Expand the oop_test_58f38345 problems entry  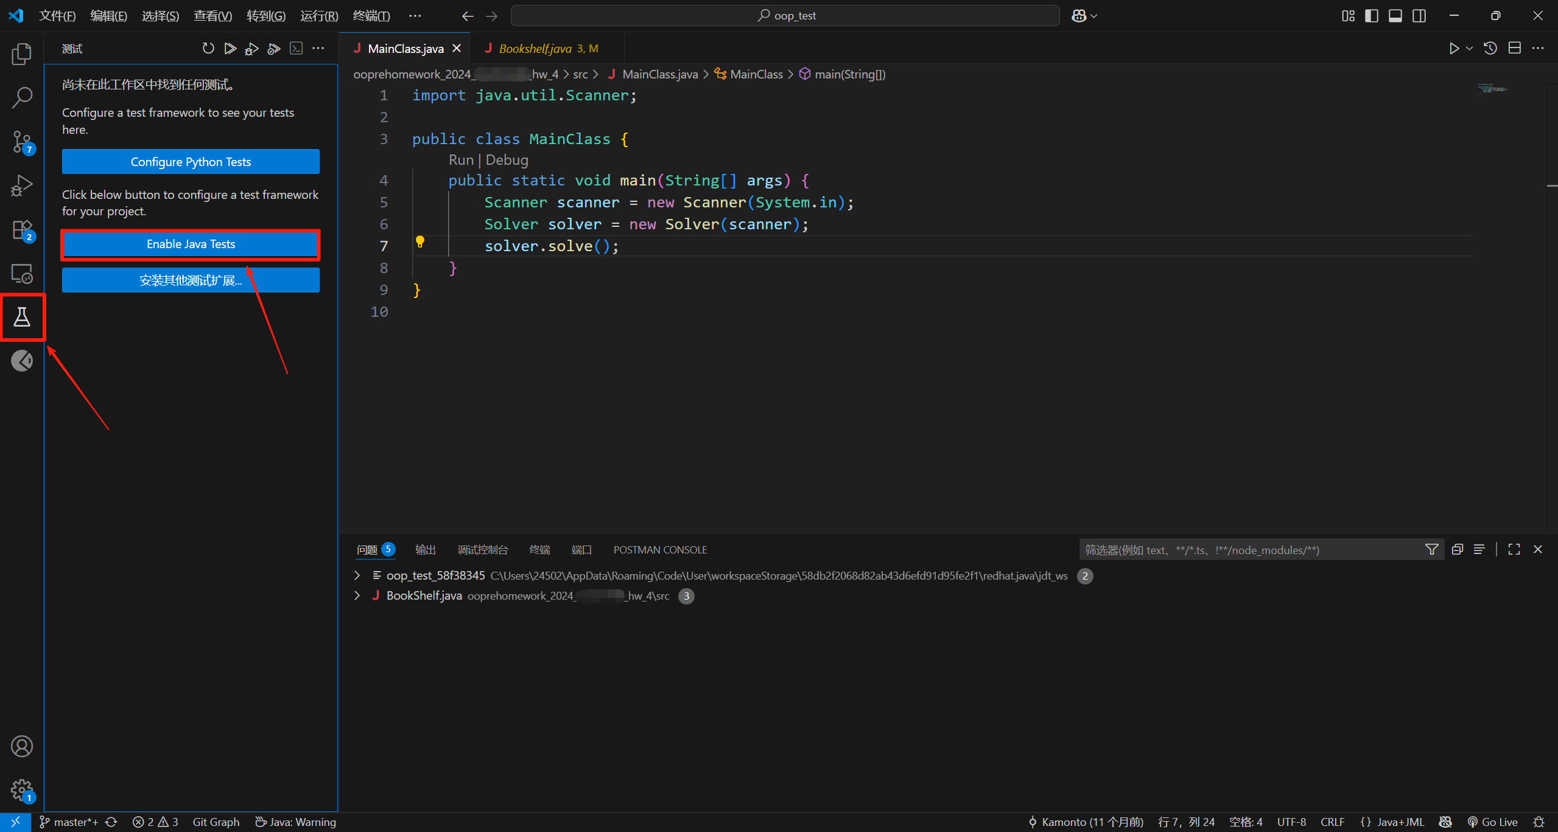pyautogui.click(x=357, y=575)
